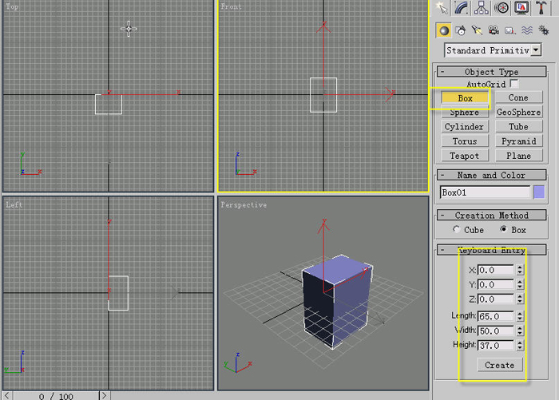The height and width of the screenshot is (400, 559).
Task: Click the shaded box in Perspective viewport
Action: [337, 301]
